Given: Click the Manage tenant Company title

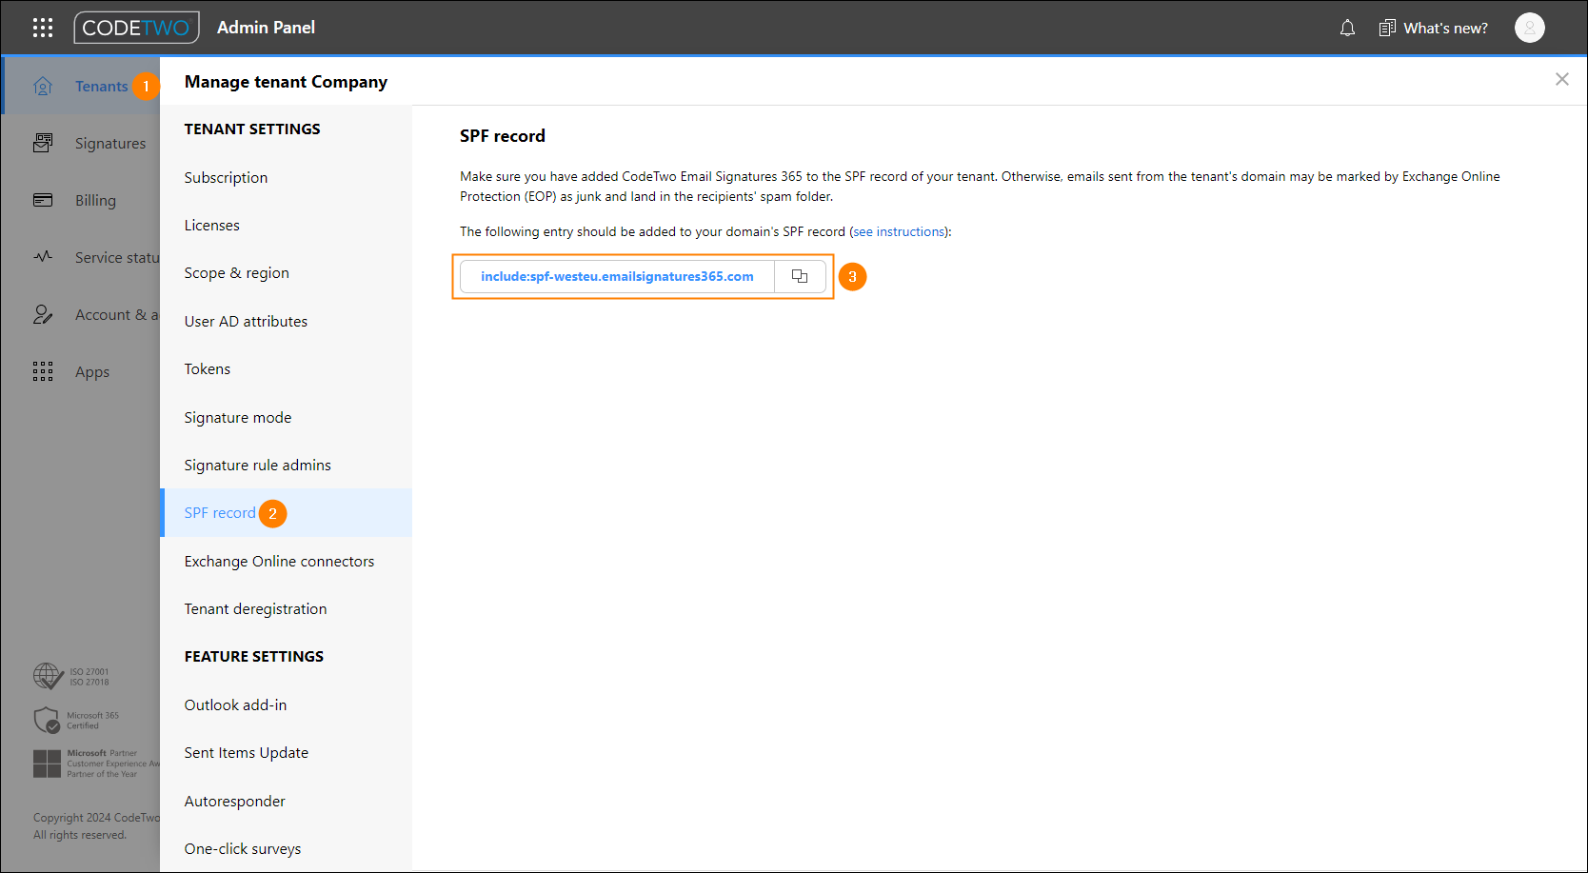Looking at the screenshot, I should point(286,82).
